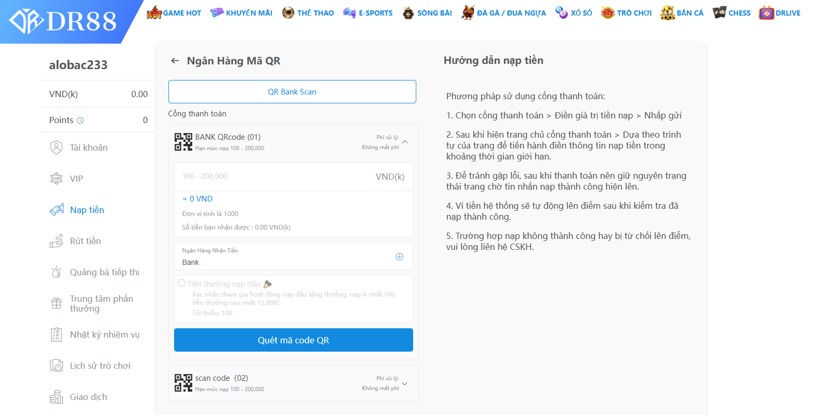The height and width of the screenshot is (415, 818).
Task: Open the VIP badge section
Action: click(76, 179)
